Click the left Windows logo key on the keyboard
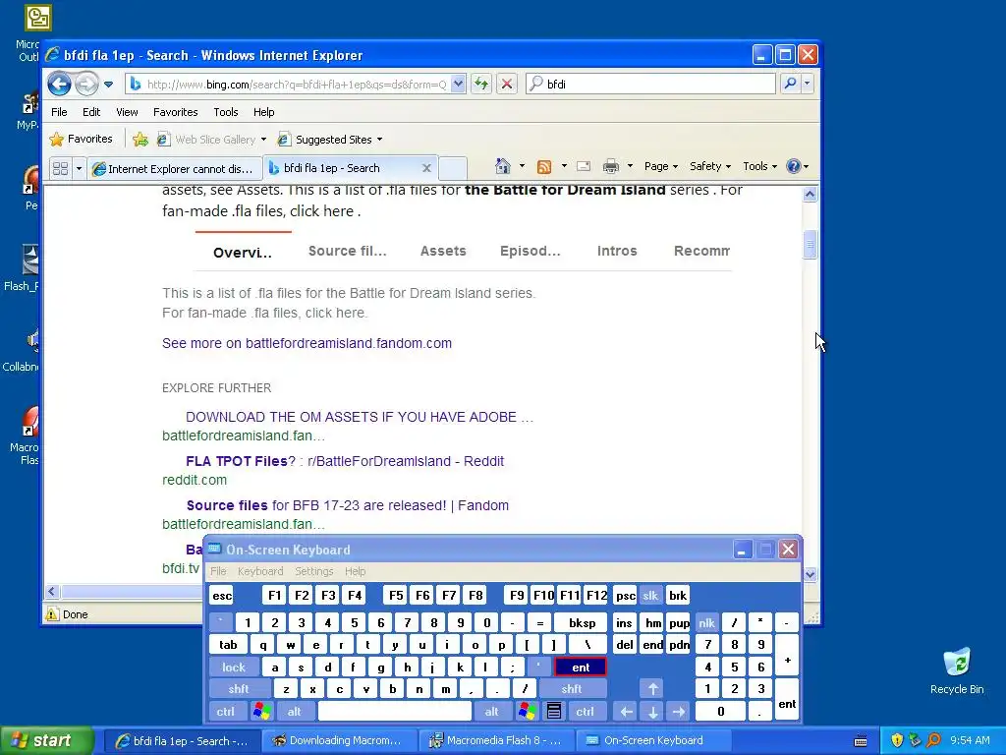Image resolution: width=1006 pixels, height=755 pixels. tap(261, 712)
